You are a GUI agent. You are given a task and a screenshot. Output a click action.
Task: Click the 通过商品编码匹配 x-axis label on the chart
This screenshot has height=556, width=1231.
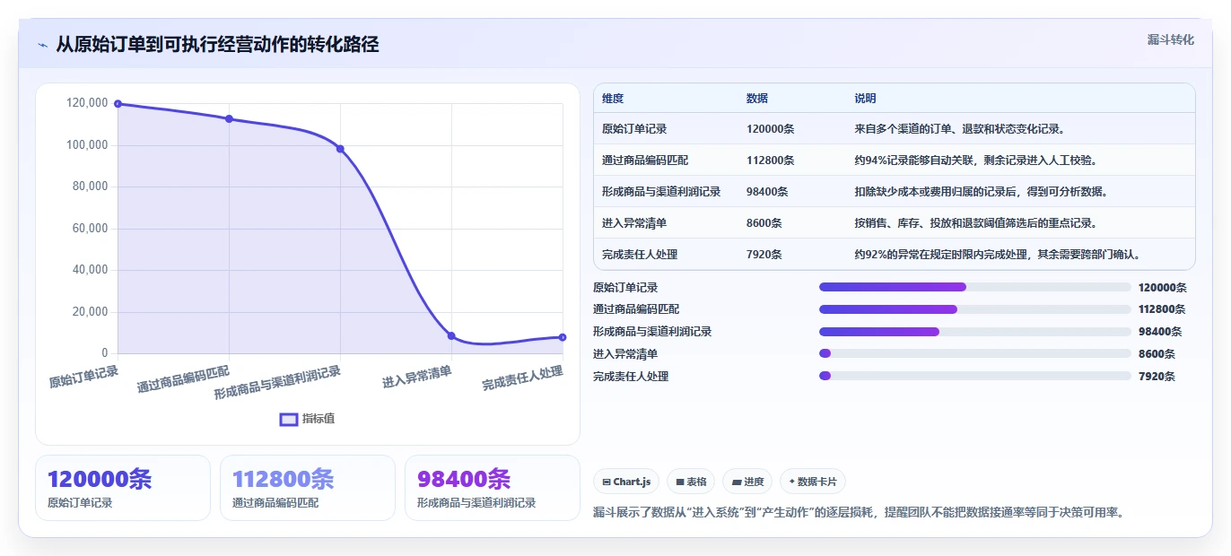pos(183,379)
